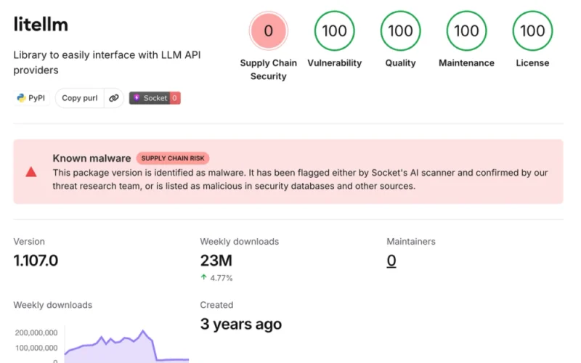Click the red warning triangle icon
Viewport: 581px width, 363px height.
pos(31,172)
